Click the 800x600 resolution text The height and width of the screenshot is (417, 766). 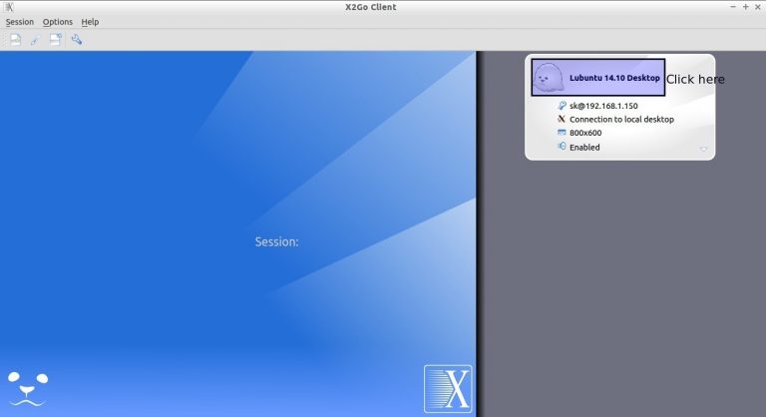(585, 133)
